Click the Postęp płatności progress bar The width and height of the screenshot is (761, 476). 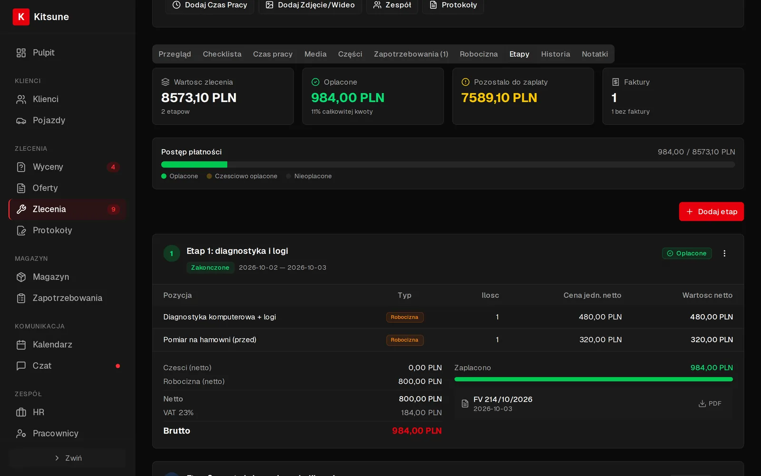[x=448, y=165]
